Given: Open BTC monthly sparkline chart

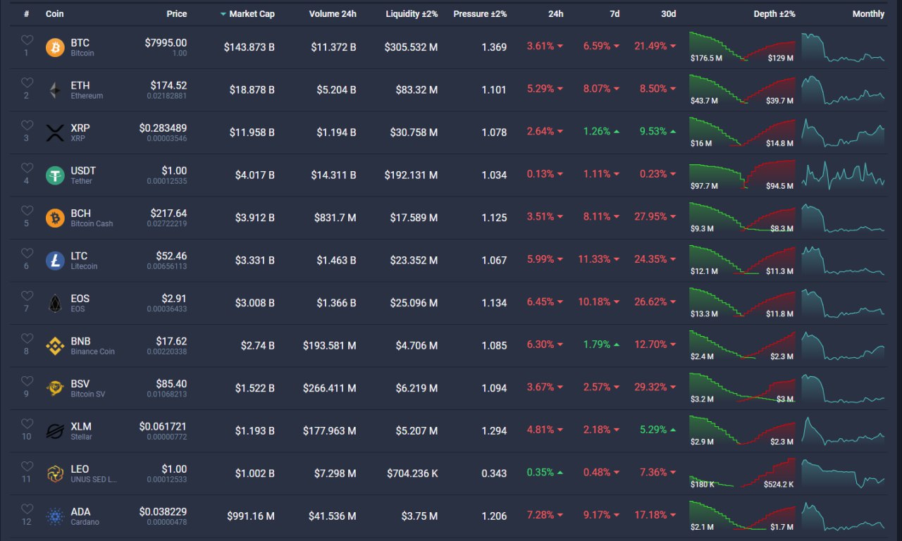Looking at the screenshot, I should tap(843, 47).
